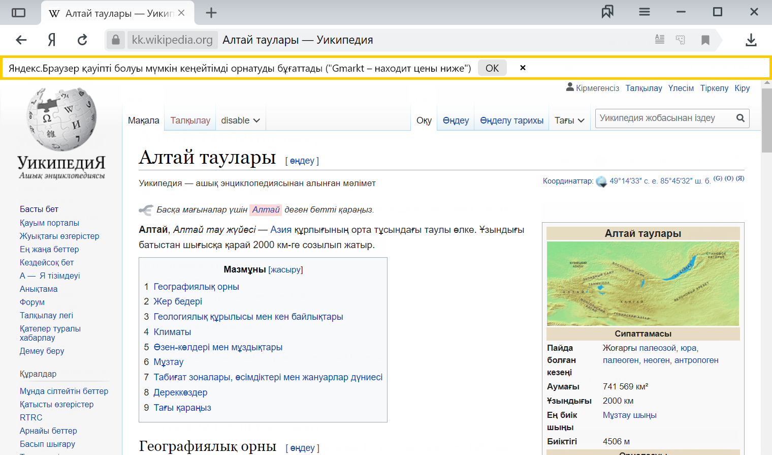Click the page translate icon
This screenshot has height=455, width=772.
coord(681,40)
